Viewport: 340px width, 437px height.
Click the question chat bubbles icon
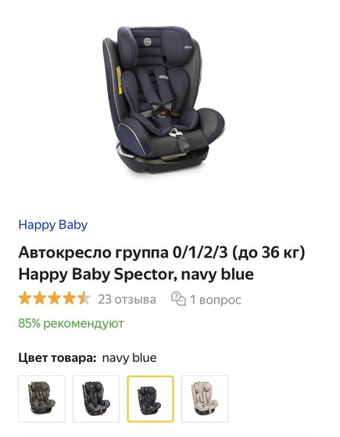click(x=178, y=299)
